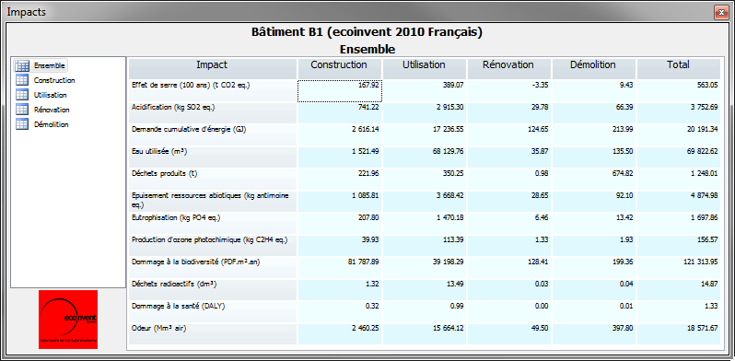Viewport: 735px width, 361px height.
Task: Click the health damage Utilisation value 0.99
Action: 457,306
